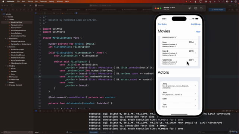Screen dimensions: 239x134
Task: Rotate the Simulator device
Action: pos(201,8)
